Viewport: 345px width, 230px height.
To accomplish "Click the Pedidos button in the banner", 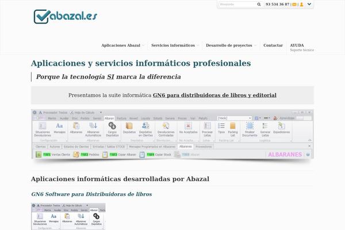I will tap(86, 155).
